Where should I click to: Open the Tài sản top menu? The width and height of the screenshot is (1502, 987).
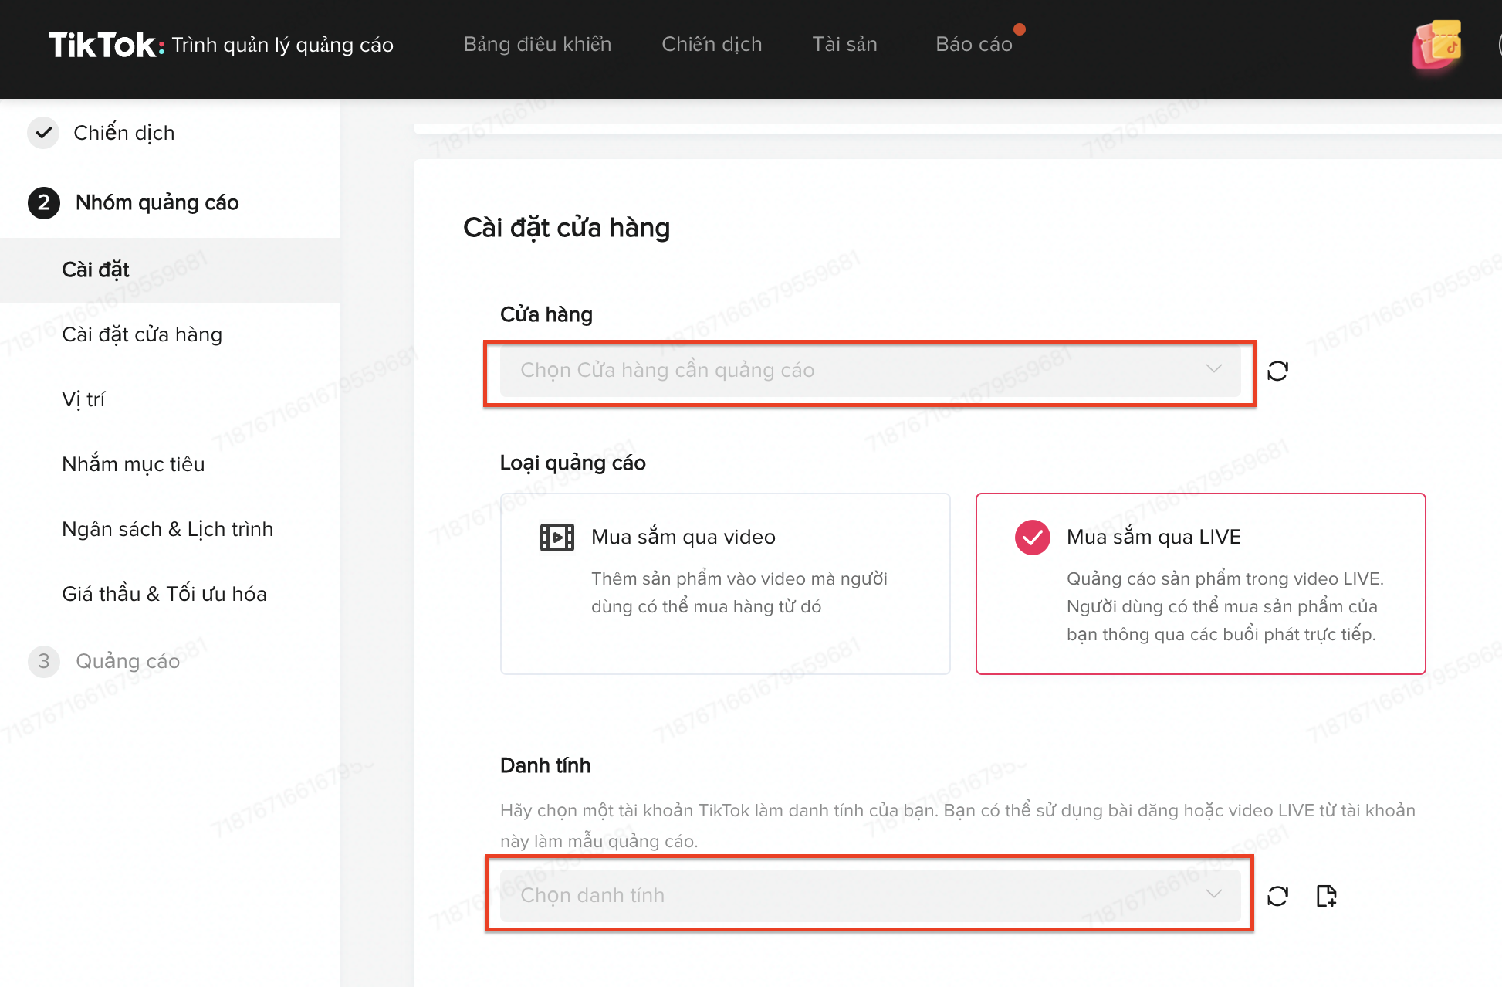pyautogui.click(x=844, y=45)
